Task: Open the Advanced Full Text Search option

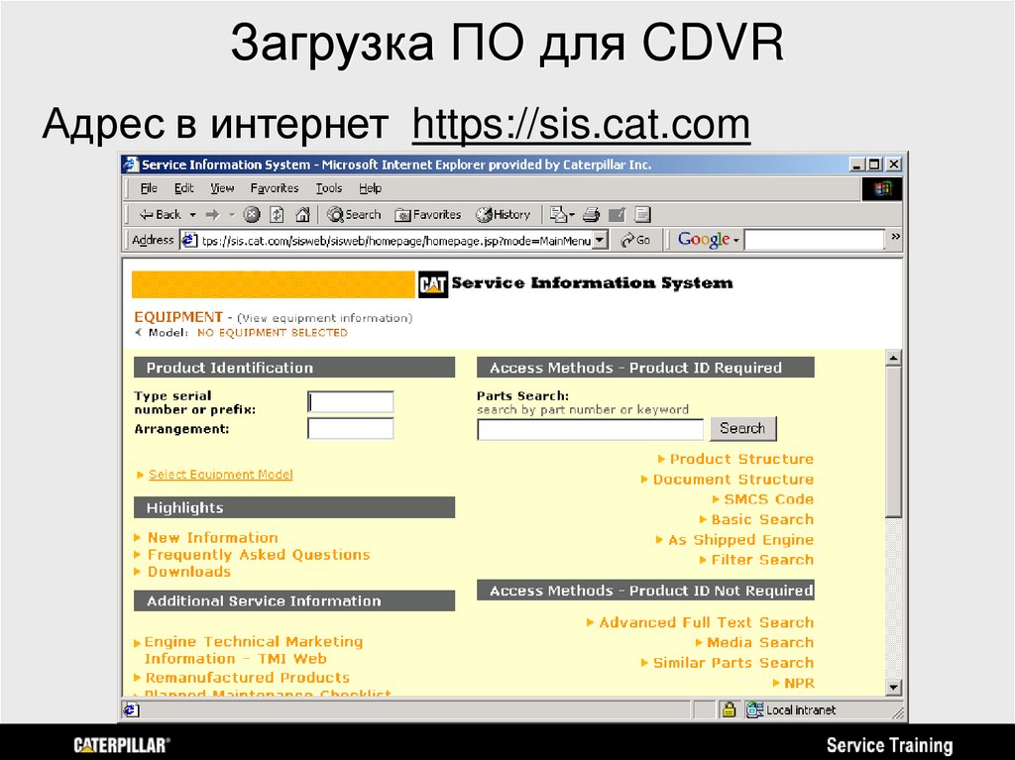Action: 704,622
